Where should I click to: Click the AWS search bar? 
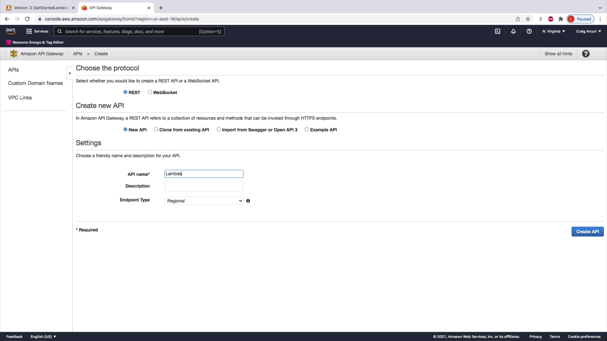click(x=139, y=31)
